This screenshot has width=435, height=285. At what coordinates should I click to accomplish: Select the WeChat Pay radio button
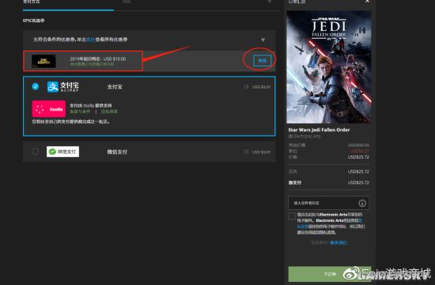point(36,152)
